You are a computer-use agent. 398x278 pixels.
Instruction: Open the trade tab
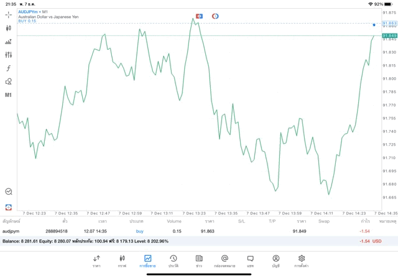coord(147,261)
